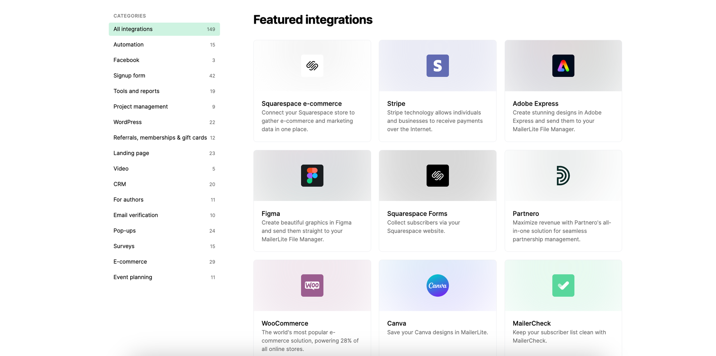
Task: Open the Referrals, memberships & gift cards category
Action: click(x=160, y=138)
